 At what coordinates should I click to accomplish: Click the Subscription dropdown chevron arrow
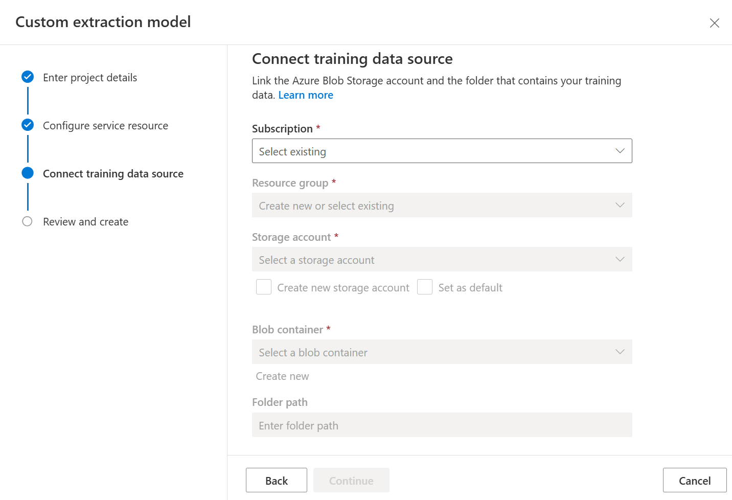click(x=620, y=151)
